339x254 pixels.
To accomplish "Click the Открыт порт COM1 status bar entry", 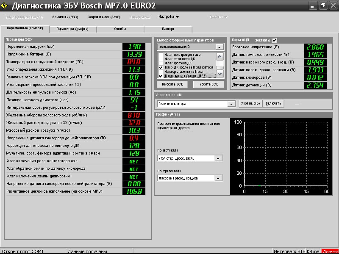I will (x=23, y=251).
